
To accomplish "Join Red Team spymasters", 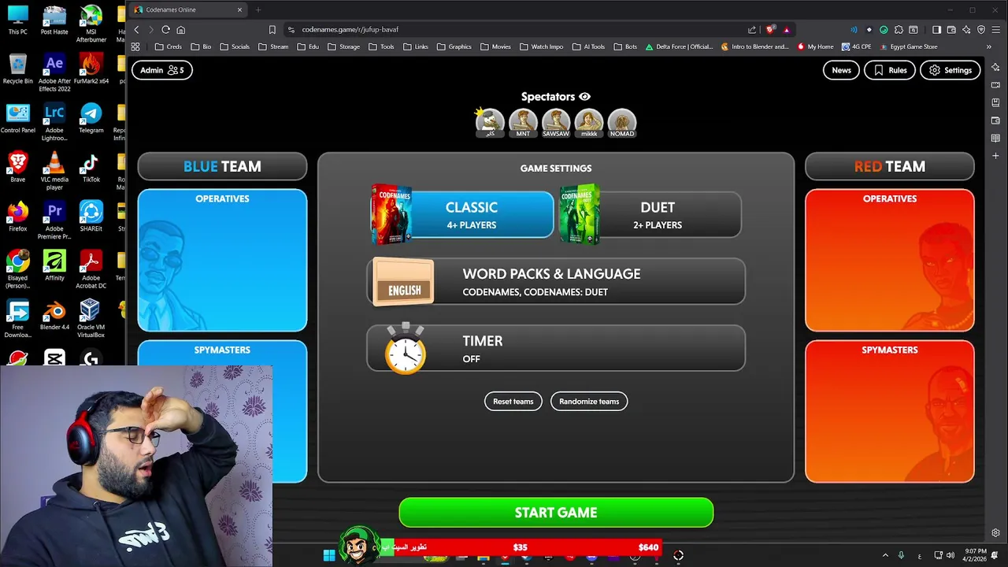I will (x=890, y=411).
